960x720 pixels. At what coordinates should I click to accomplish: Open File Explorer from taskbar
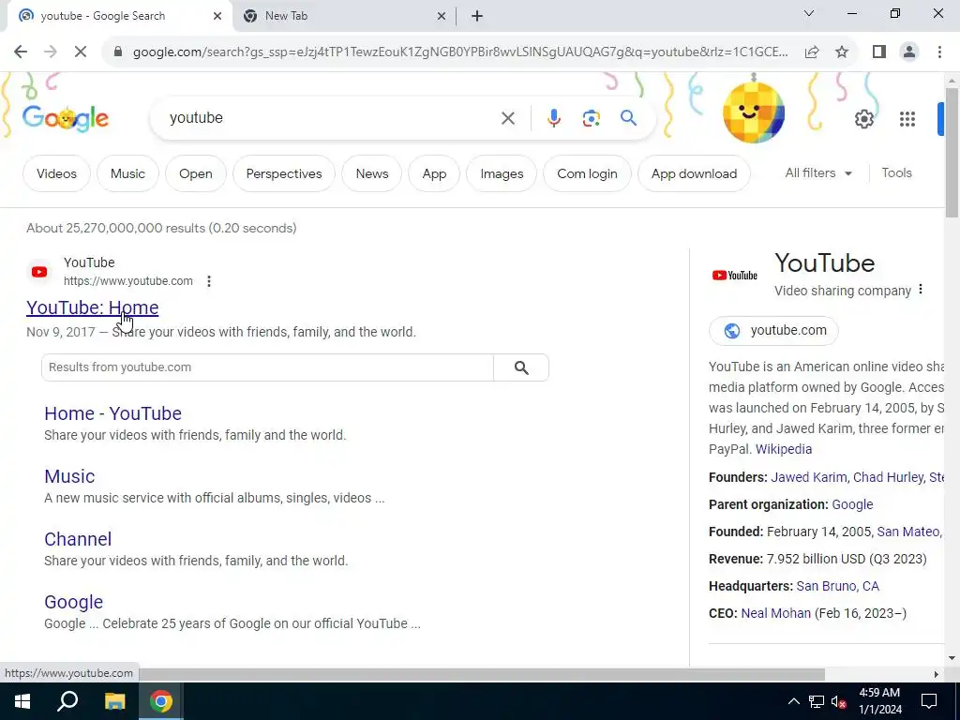point(114,701)
